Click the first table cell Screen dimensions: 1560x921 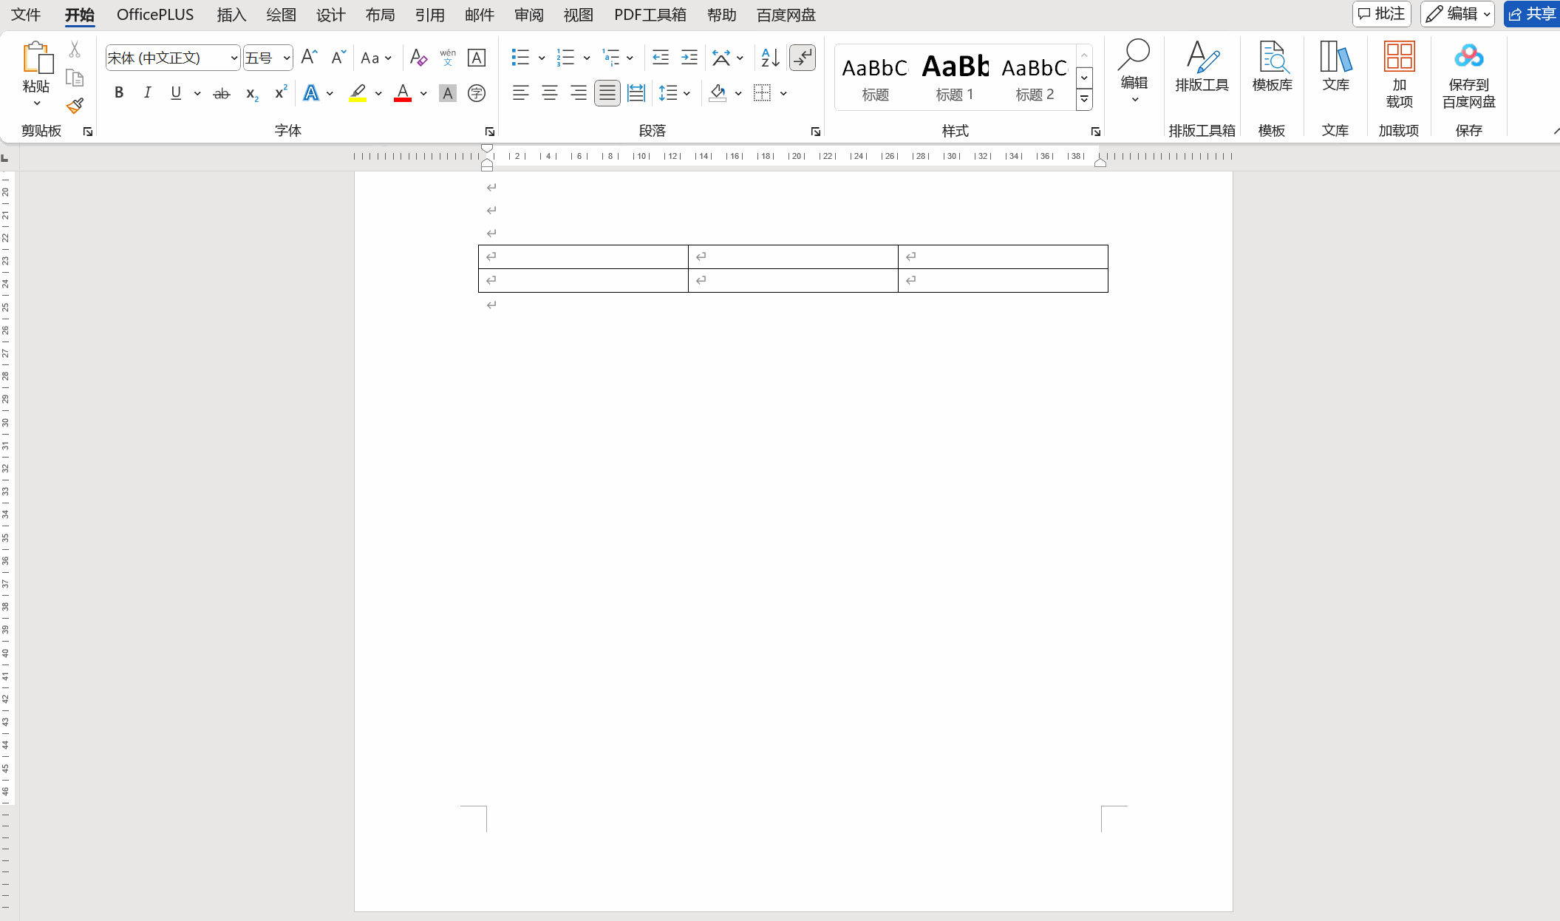tap(583, 256)
